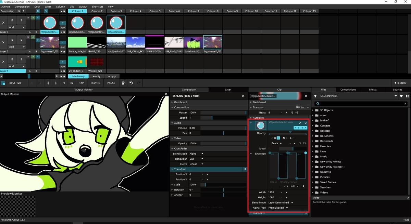Switch Files browser to grid view icon
The image size is (411, 224).
click(407, 96)
